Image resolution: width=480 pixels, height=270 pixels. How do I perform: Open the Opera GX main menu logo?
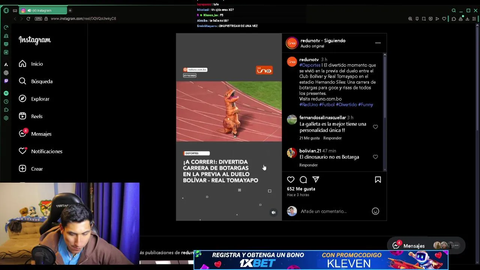pyautogui.click(x=6, y=10)
